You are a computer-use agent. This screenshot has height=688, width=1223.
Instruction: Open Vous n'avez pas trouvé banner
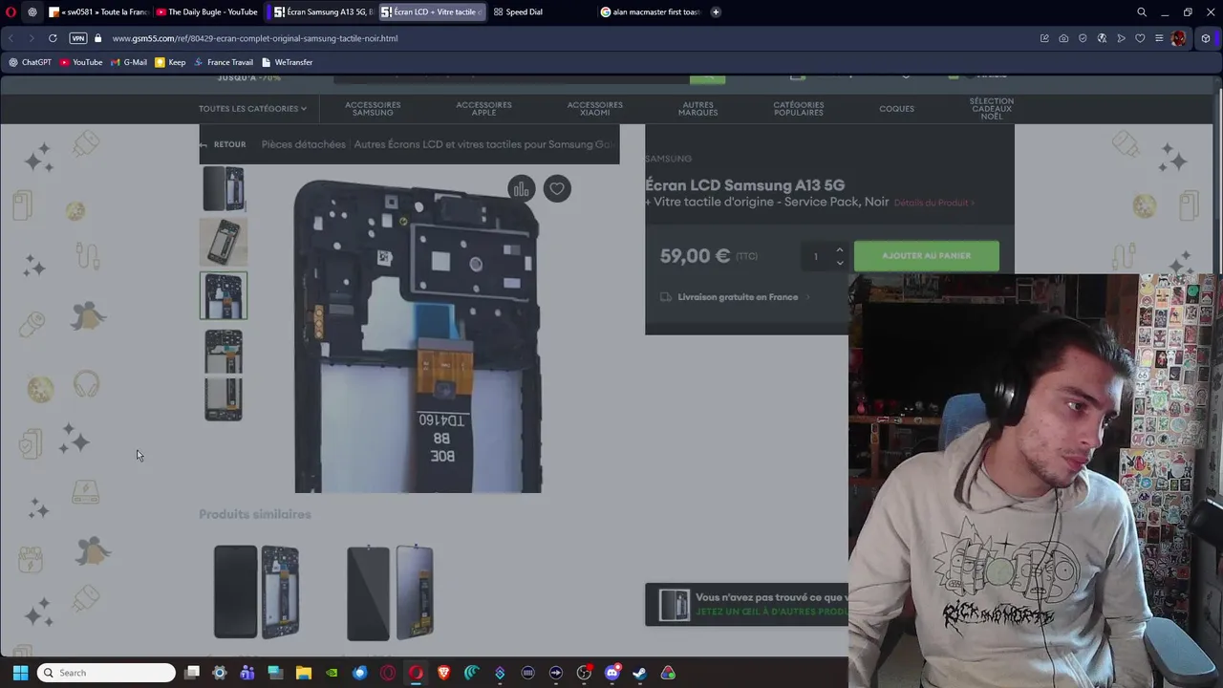click(747, 604)
